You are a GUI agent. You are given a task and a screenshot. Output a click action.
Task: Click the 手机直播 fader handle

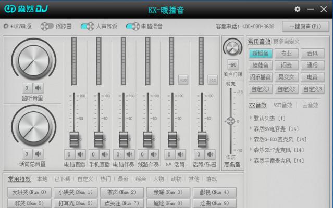click(98, 139)
